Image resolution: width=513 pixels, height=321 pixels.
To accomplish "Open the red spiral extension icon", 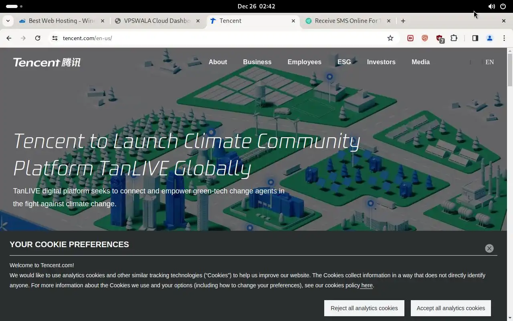I will click(x=425, y=38).
